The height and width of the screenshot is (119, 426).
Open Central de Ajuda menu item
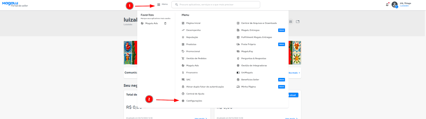(x=195, y=94)
